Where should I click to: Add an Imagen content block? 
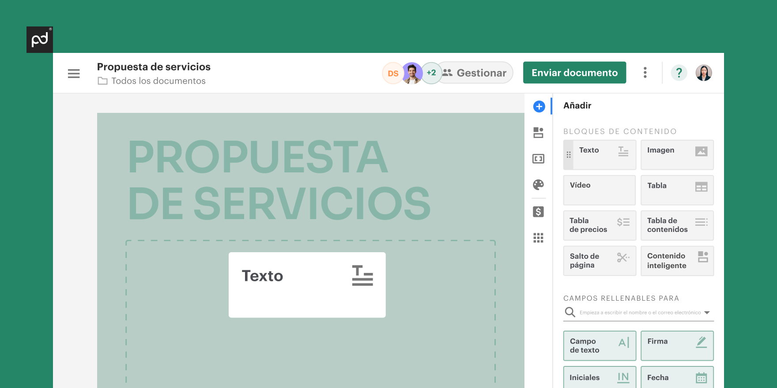(x=677, y=155)
